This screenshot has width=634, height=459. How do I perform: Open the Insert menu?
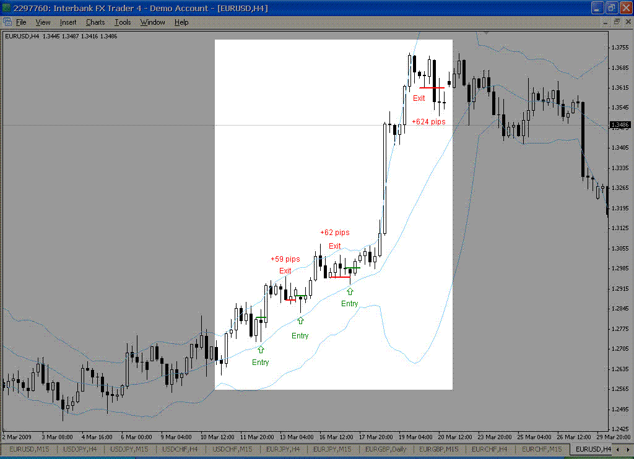[68, 22]
